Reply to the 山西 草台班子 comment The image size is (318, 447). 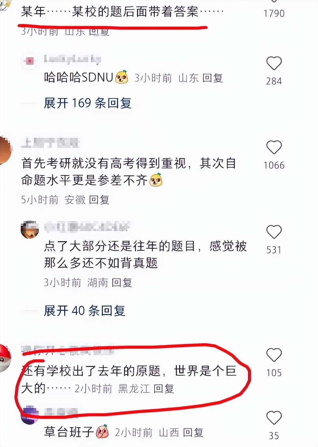[193, 432]
